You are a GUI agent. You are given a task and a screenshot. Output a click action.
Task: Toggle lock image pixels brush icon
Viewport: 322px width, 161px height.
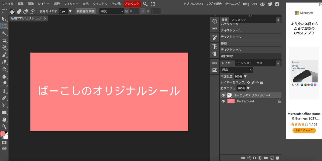(x=253, y=83)
